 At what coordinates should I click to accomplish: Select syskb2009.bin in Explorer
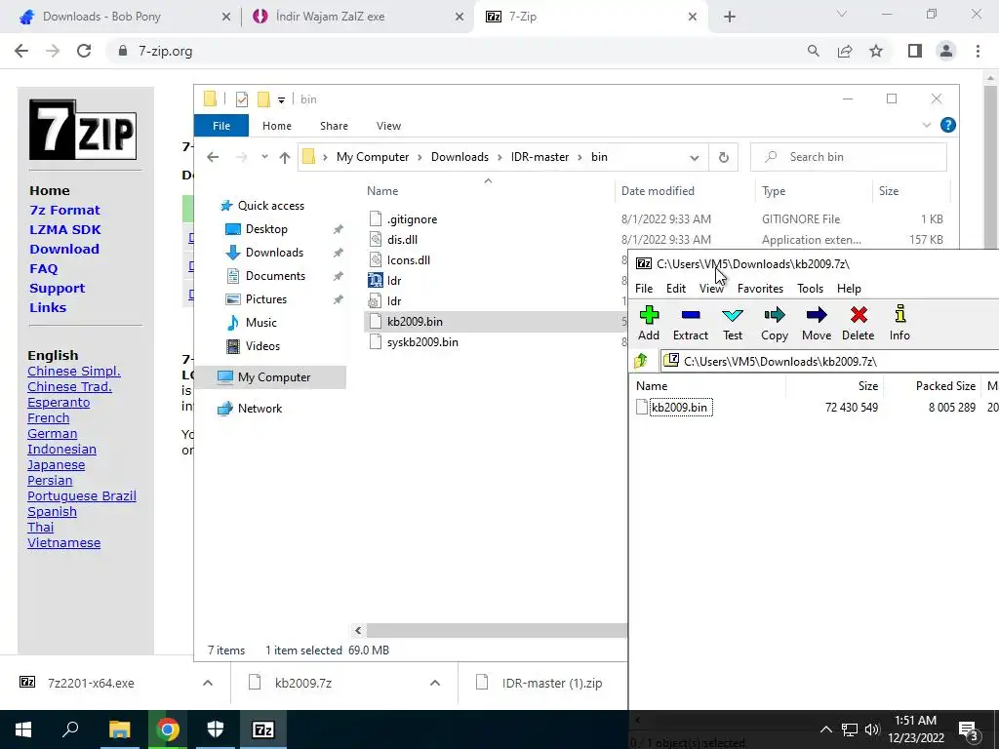422,342
